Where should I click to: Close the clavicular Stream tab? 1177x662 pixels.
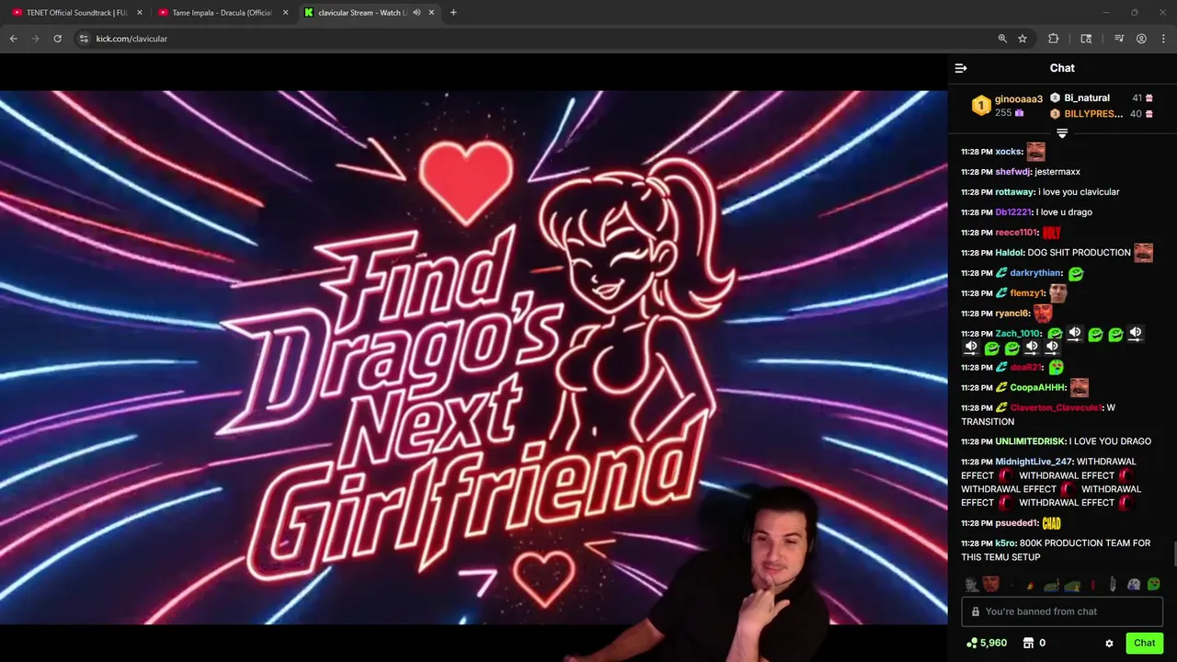pos(431,13)
